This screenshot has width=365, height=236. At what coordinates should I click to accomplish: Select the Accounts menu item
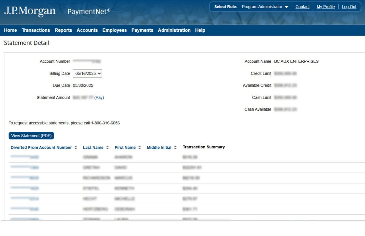(x=87, y=30)
